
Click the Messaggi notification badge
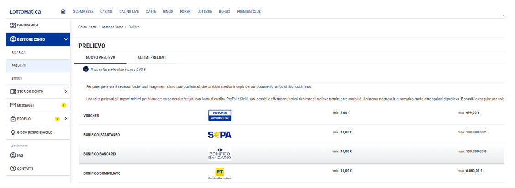(x=63, y=106)
